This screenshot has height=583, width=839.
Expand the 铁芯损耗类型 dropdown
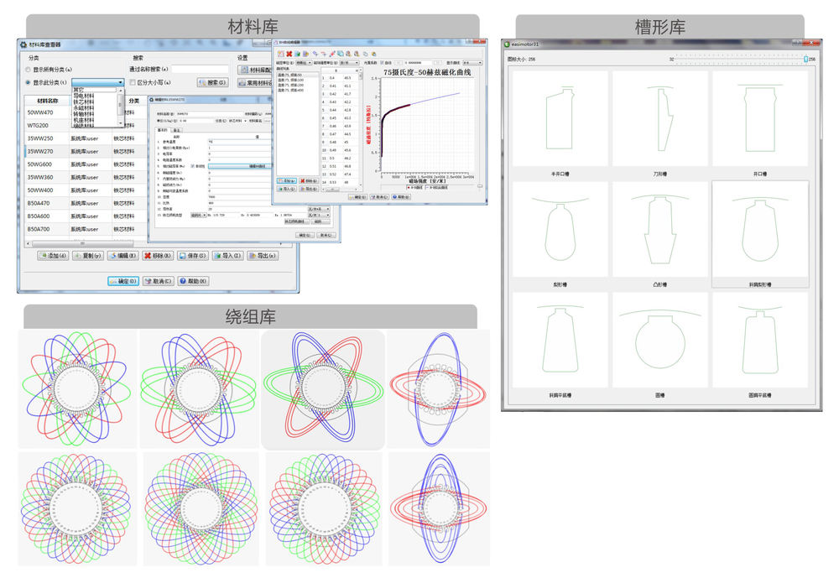(198, 216)
